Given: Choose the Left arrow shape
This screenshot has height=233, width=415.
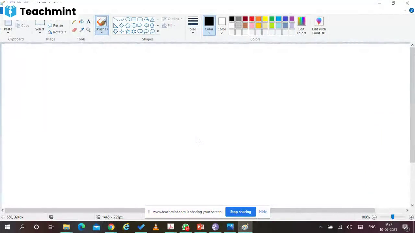Looking at the screenshot, I should click(146, 26).
